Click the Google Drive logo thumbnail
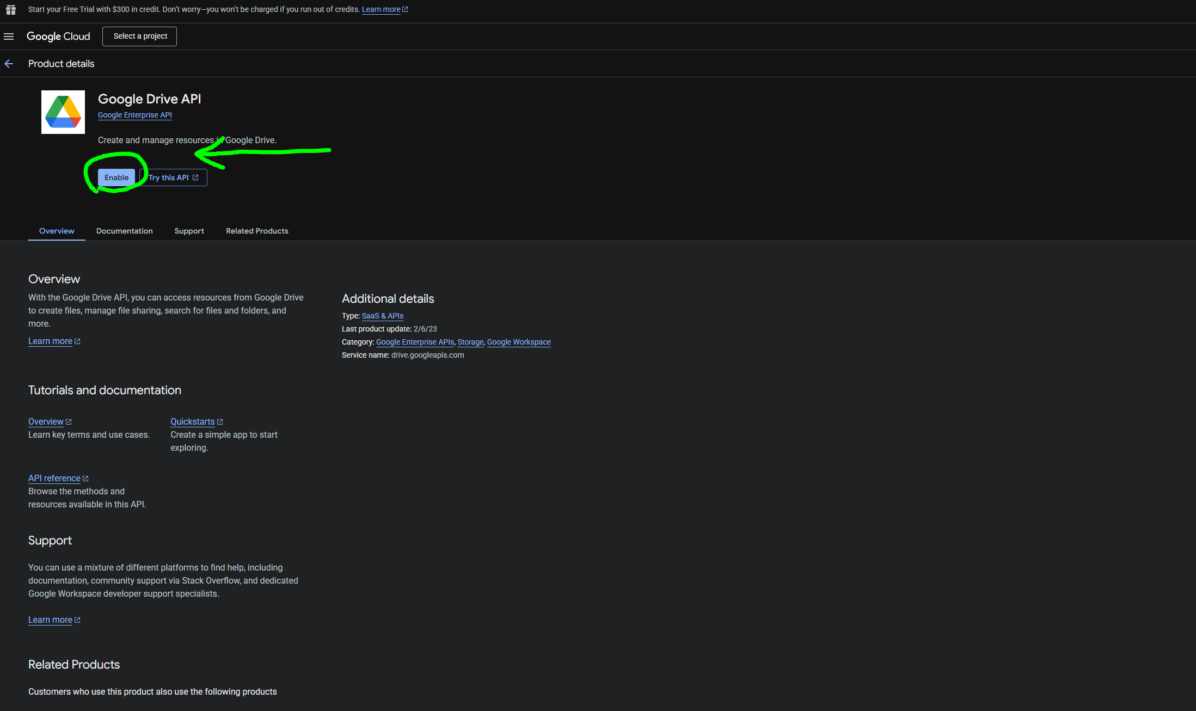The height and width of the screenshot is (711, 1196). coord(63,112)
